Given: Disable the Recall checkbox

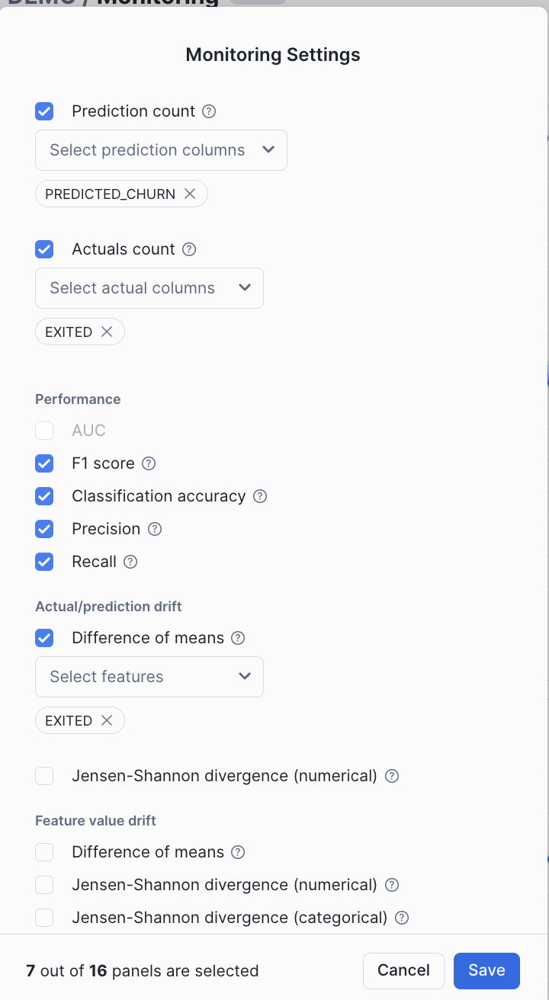Looking at the screenshot, I should [44, 562].
